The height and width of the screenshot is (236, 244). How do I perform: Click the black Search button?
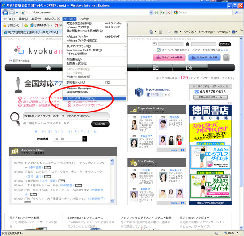coord(100,124)
